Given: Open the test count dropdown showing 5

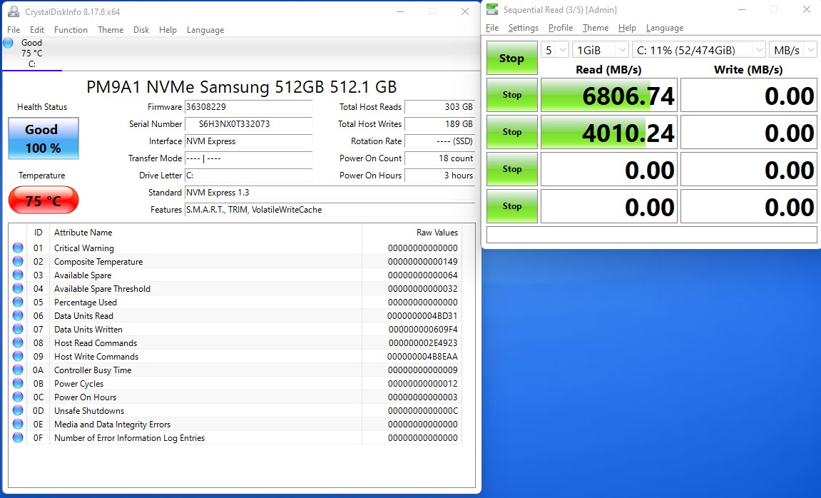Looking at the screenshot, I should (554, 50).
